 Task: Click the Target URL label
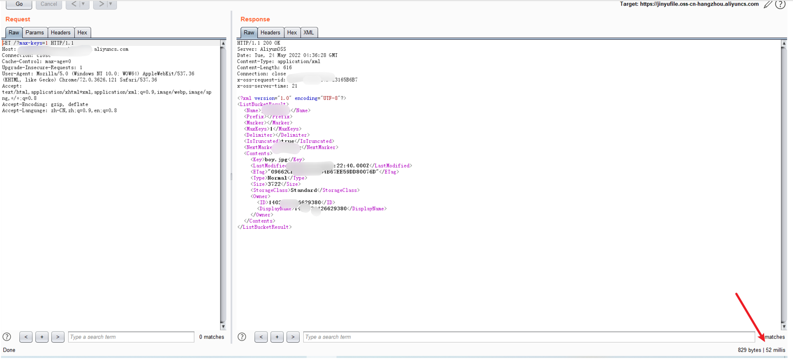(689, 4)
